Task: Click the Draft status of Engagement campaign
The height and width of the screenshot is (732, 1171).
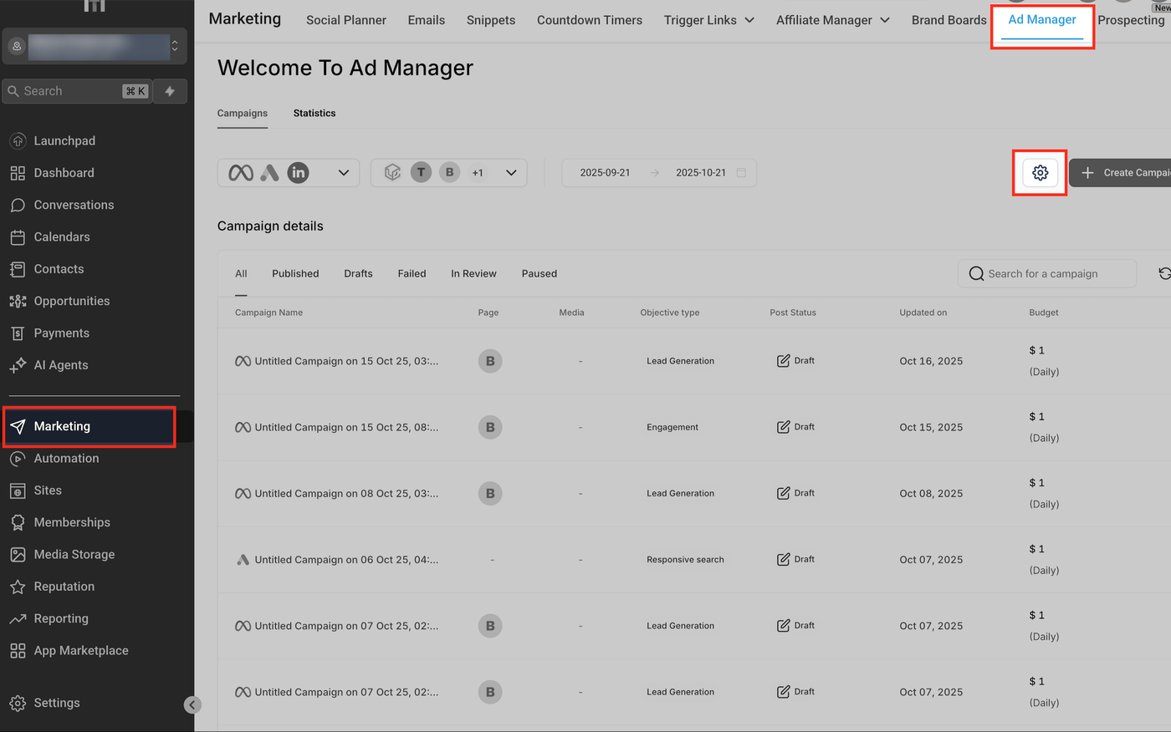Action: tap(795, 427)
